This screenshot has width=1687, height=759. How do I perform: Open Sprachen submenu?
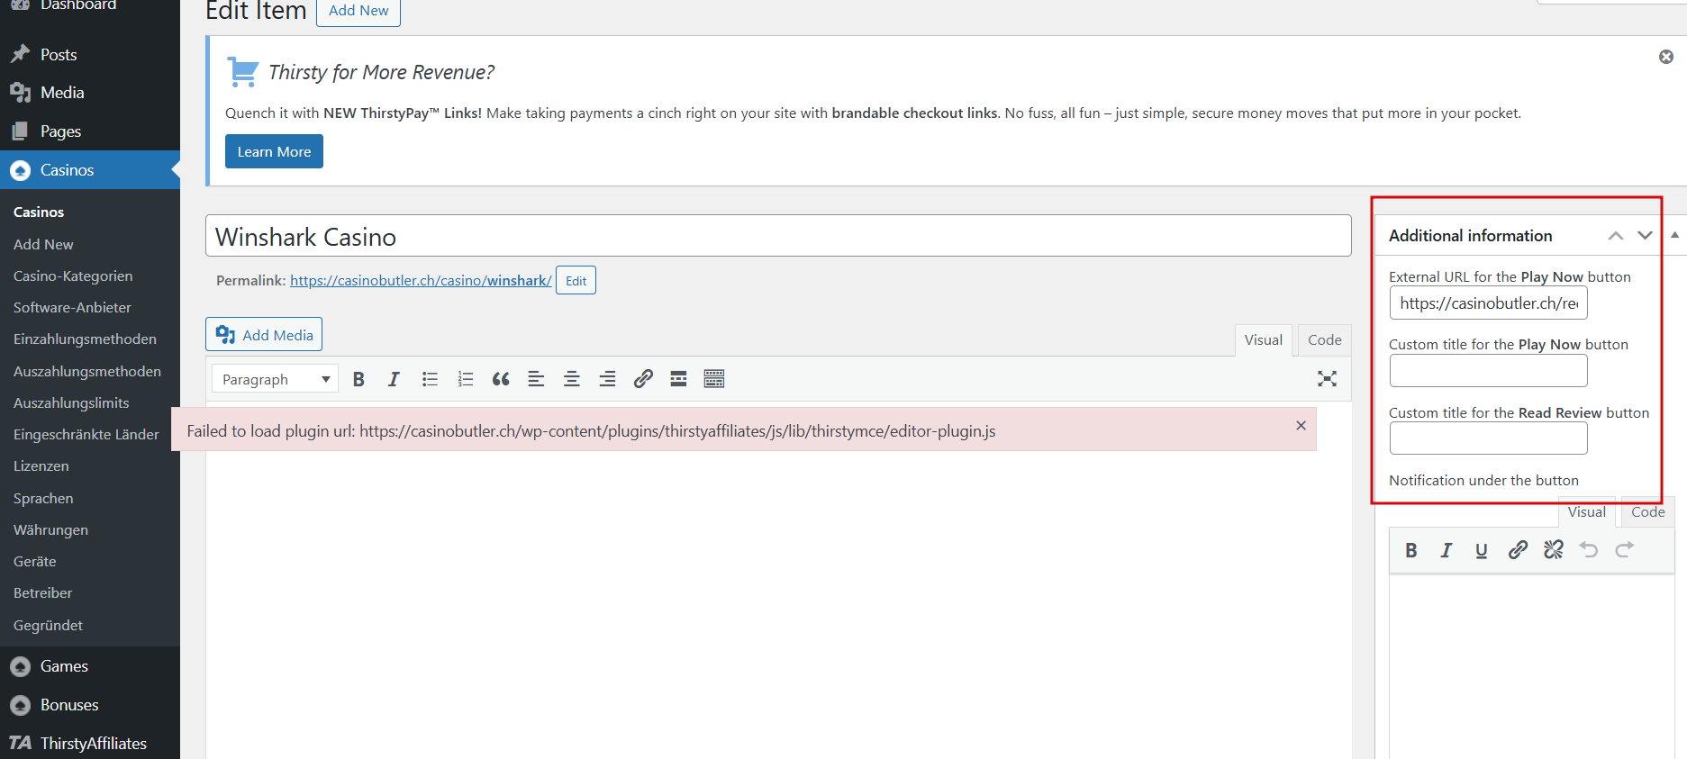coord(43,498)
